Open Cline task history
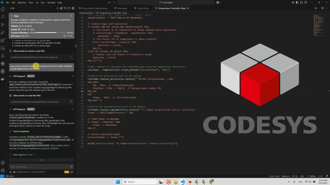The image size is (330, 185). click(x=65, y=8)
